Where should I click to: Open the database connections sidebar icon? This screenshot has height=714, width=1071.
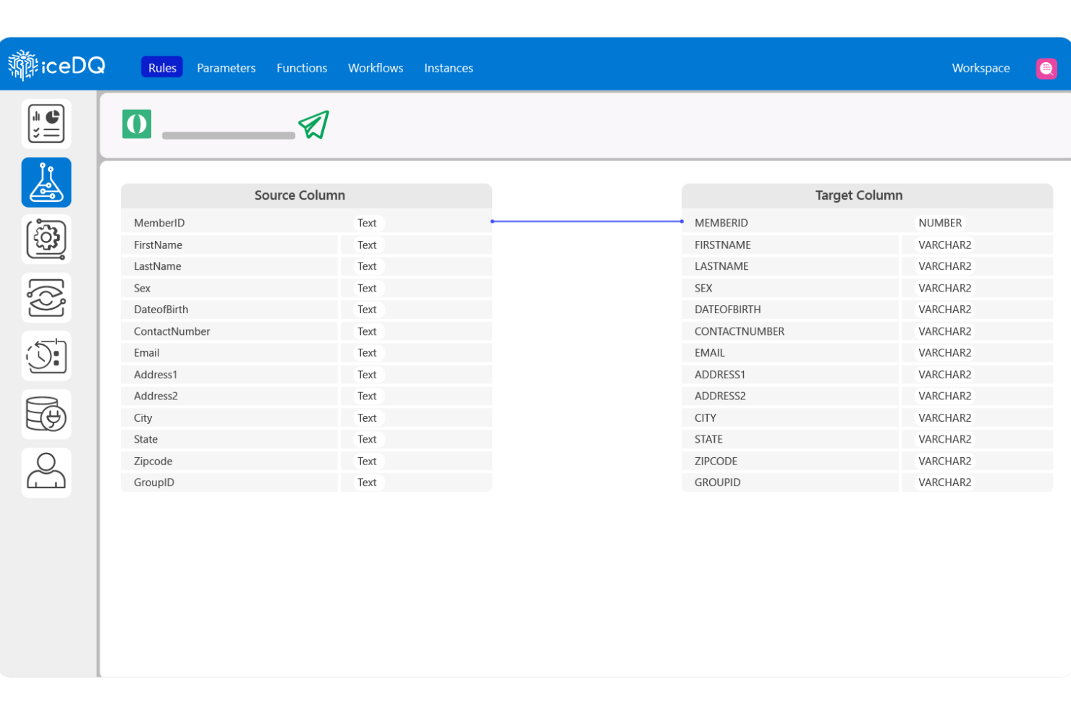[46, 415]
